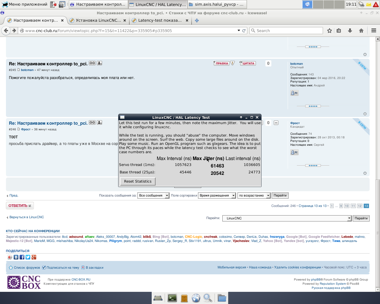Open the CNC-BOX.RU sponsor link

point(81,279)
